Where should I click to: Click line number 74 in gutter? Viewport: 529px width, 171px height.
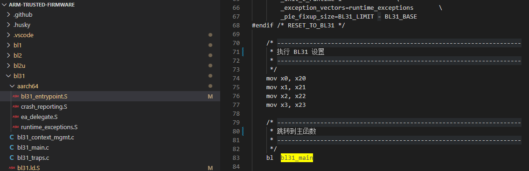click(236, 78)
